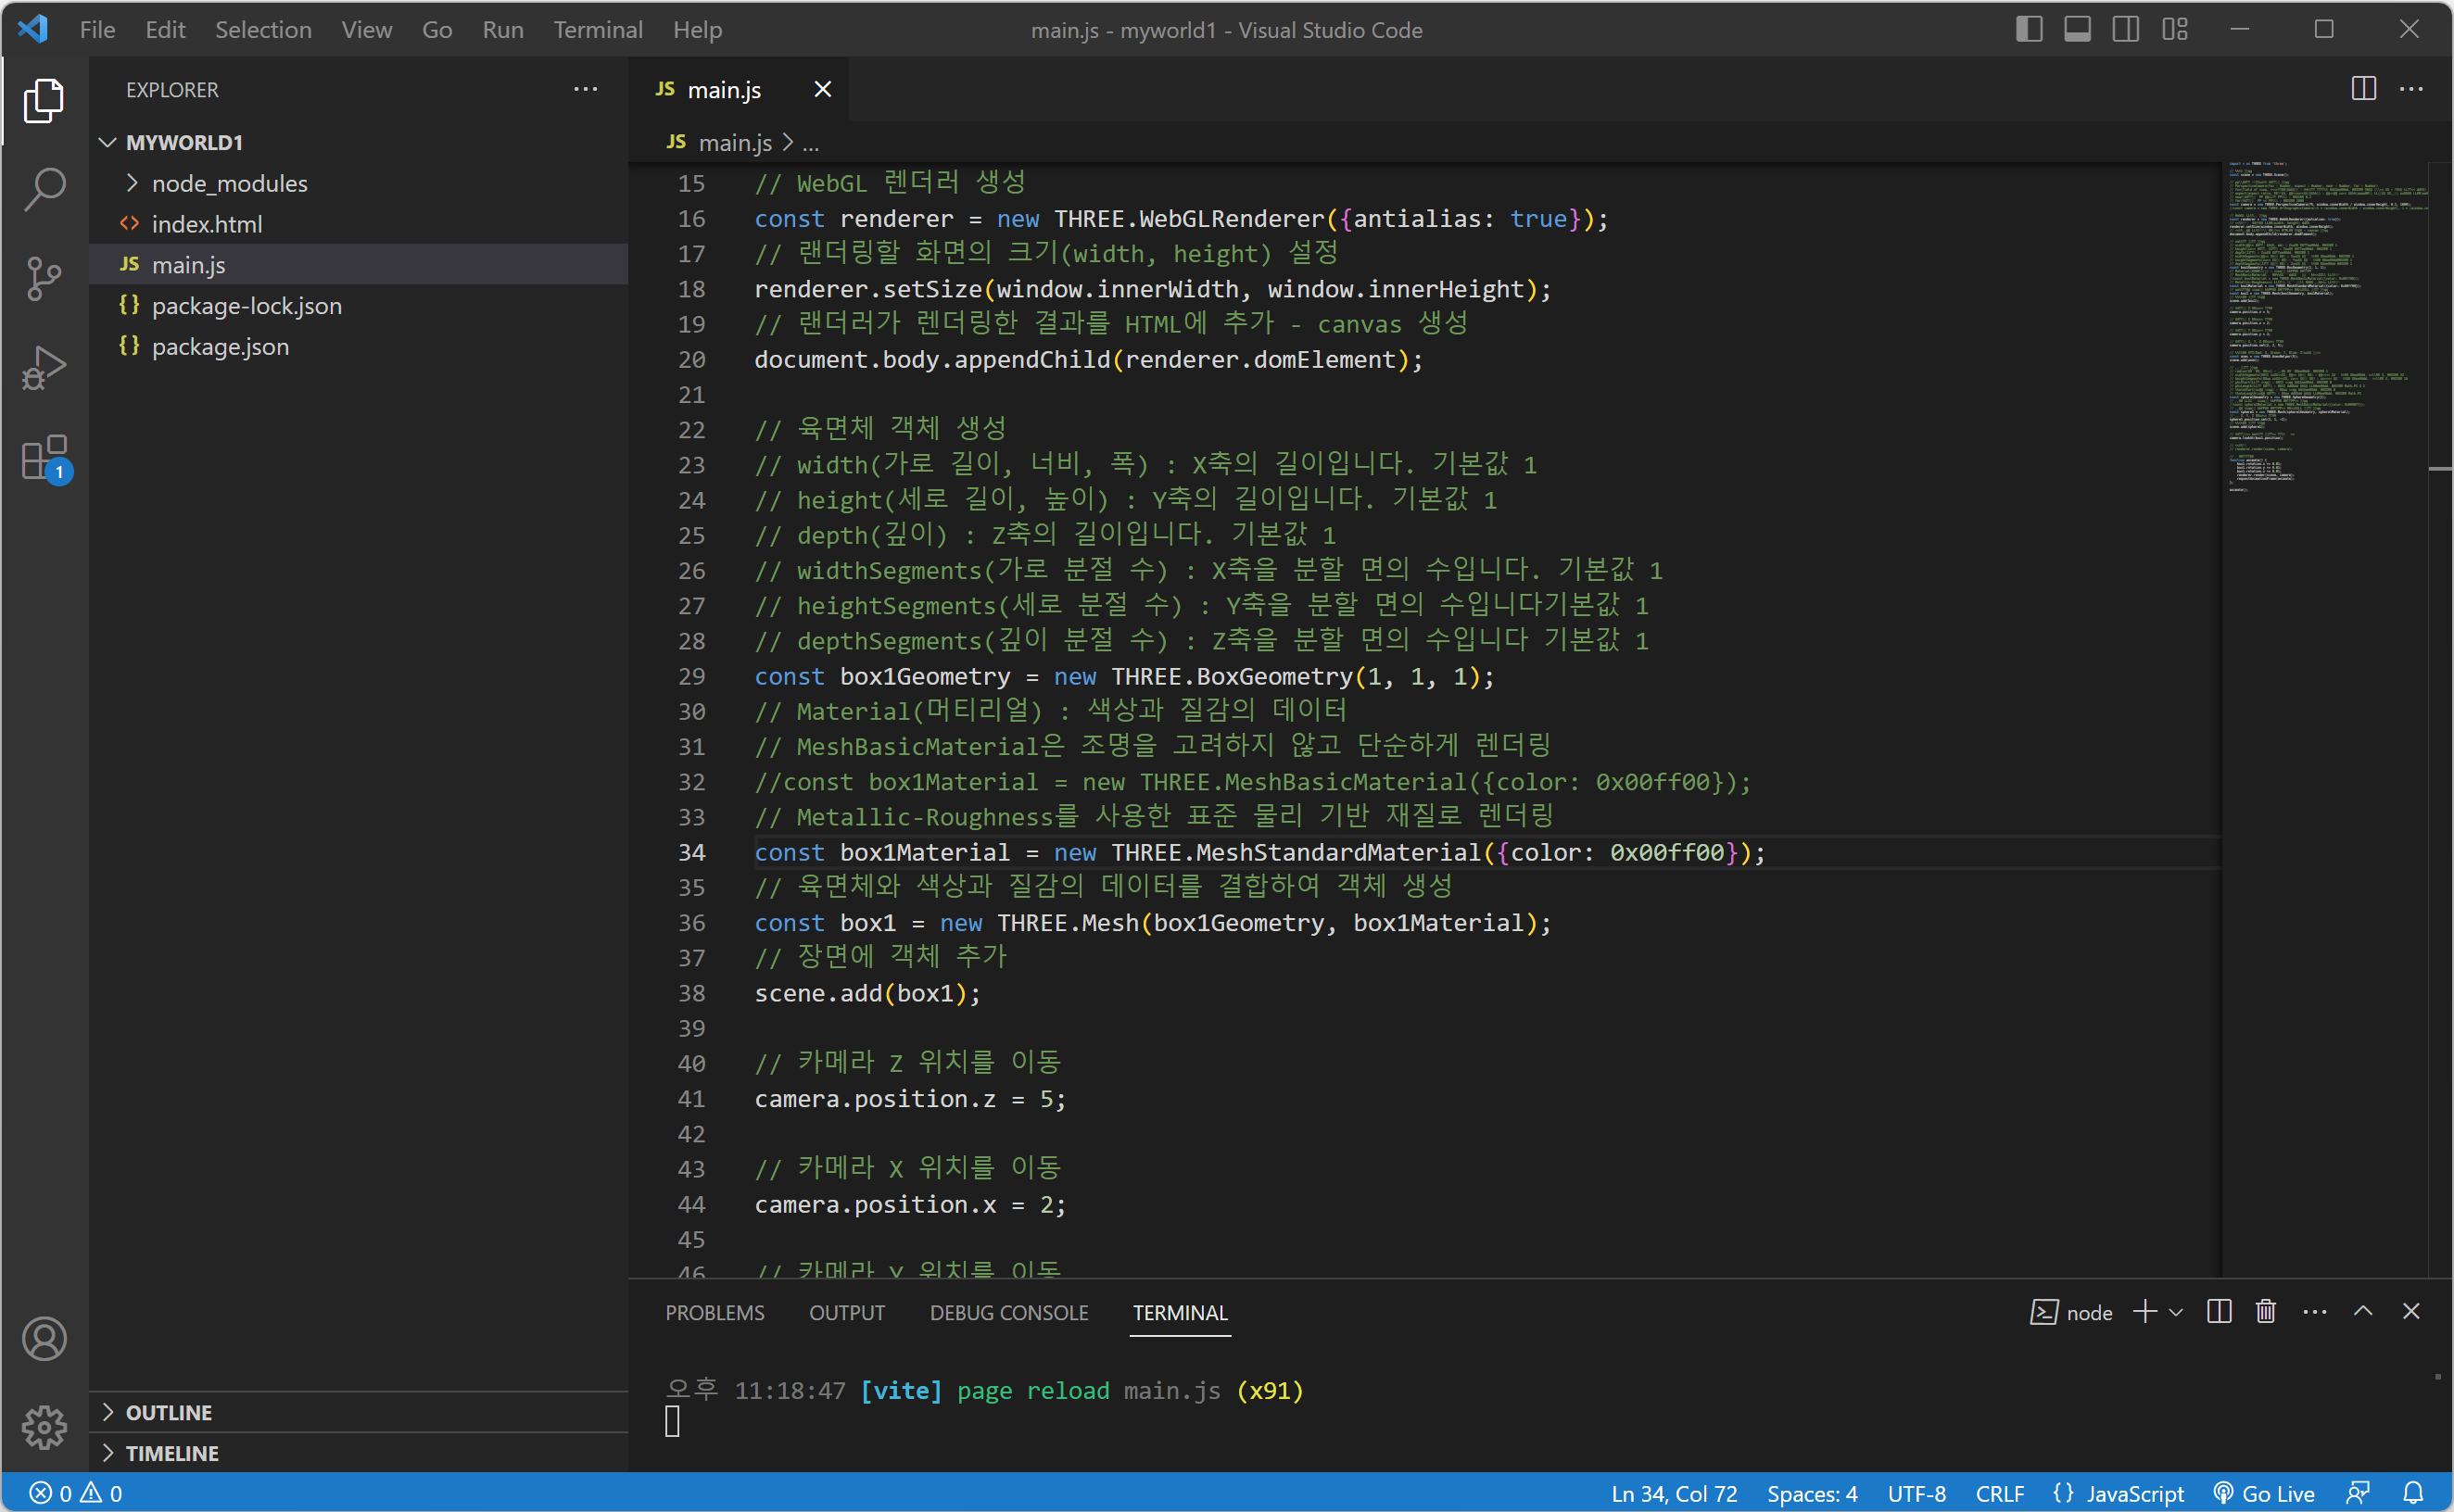Split the editor to the right

pos(2363,89)
